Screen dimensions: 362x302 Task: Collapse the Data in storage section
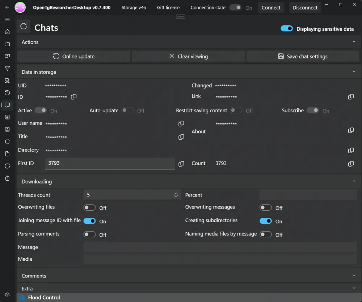pos(354,72)
